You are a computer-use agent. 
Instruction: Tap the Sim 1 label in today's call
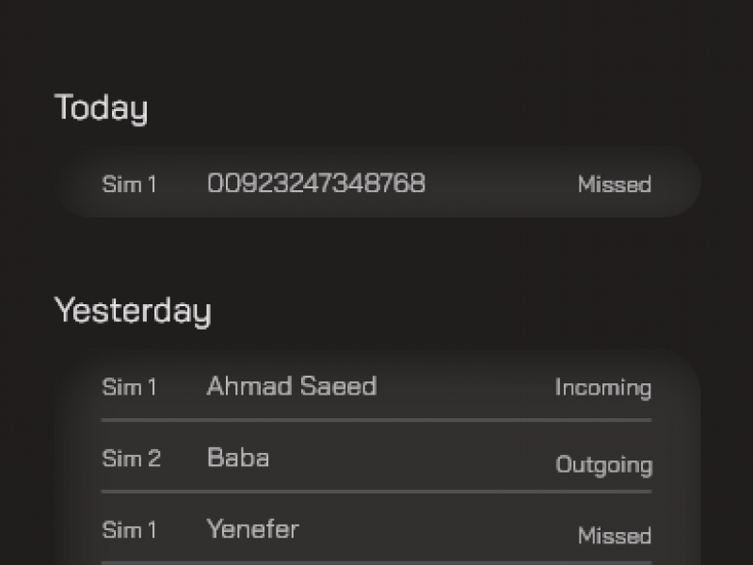point(129,184)
